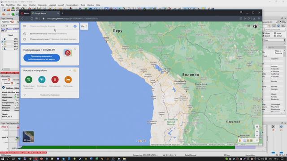Click the Alabama row in Little Navmap results

275,59
